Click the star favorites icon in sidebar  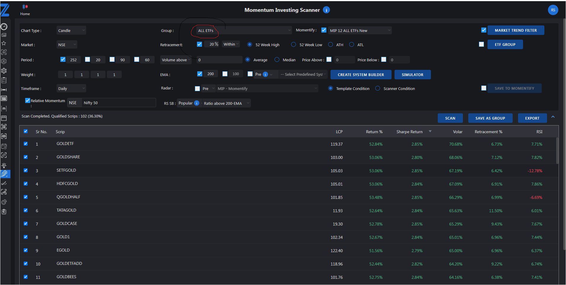(4, 43)
